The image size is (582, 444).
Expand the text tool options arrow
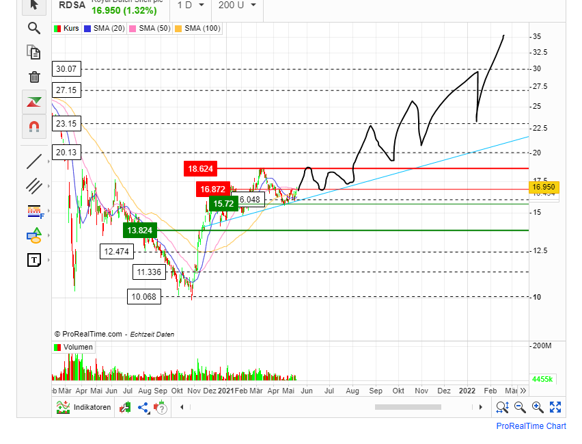click(x=48, y=260)
